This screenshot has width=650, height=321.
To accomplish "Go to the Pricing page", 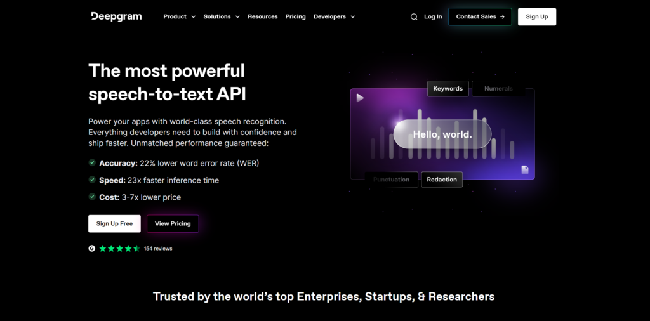I will point(295,16).
